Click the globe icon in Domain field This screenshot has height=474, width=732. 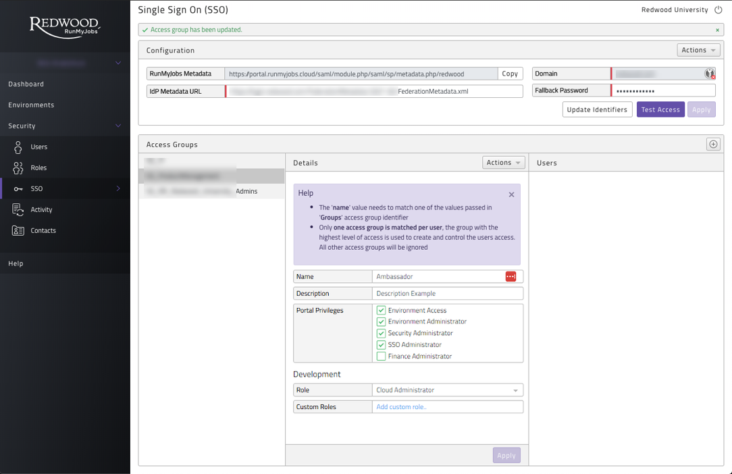710,74
